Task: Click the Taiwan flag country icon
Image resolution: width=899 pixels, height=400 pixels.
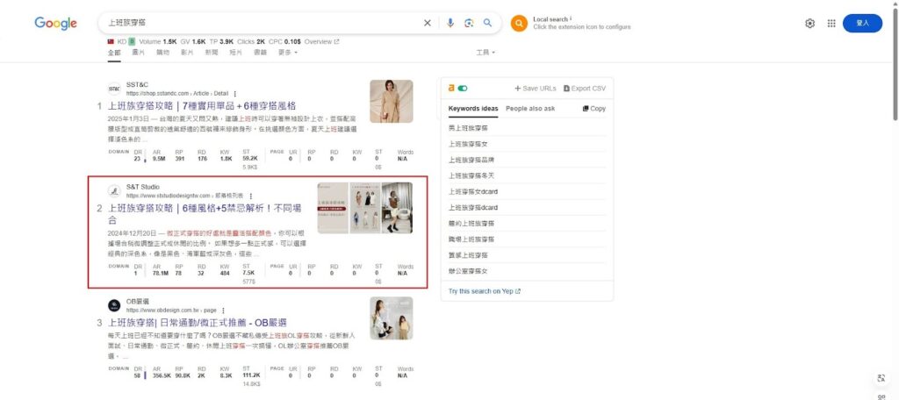Action: [x=111, y=41]
